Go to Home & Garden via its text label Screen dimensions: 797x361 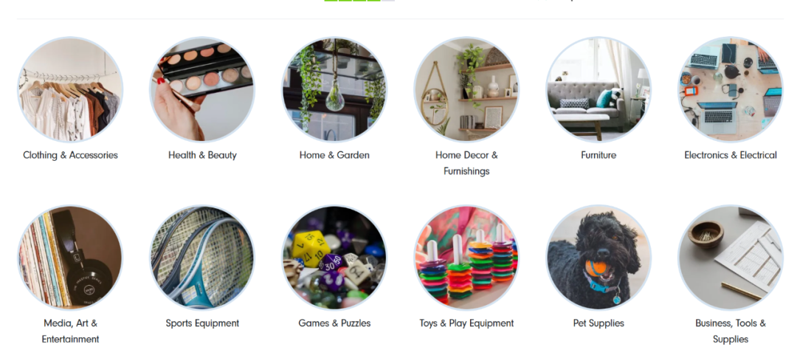pos(334,155)
